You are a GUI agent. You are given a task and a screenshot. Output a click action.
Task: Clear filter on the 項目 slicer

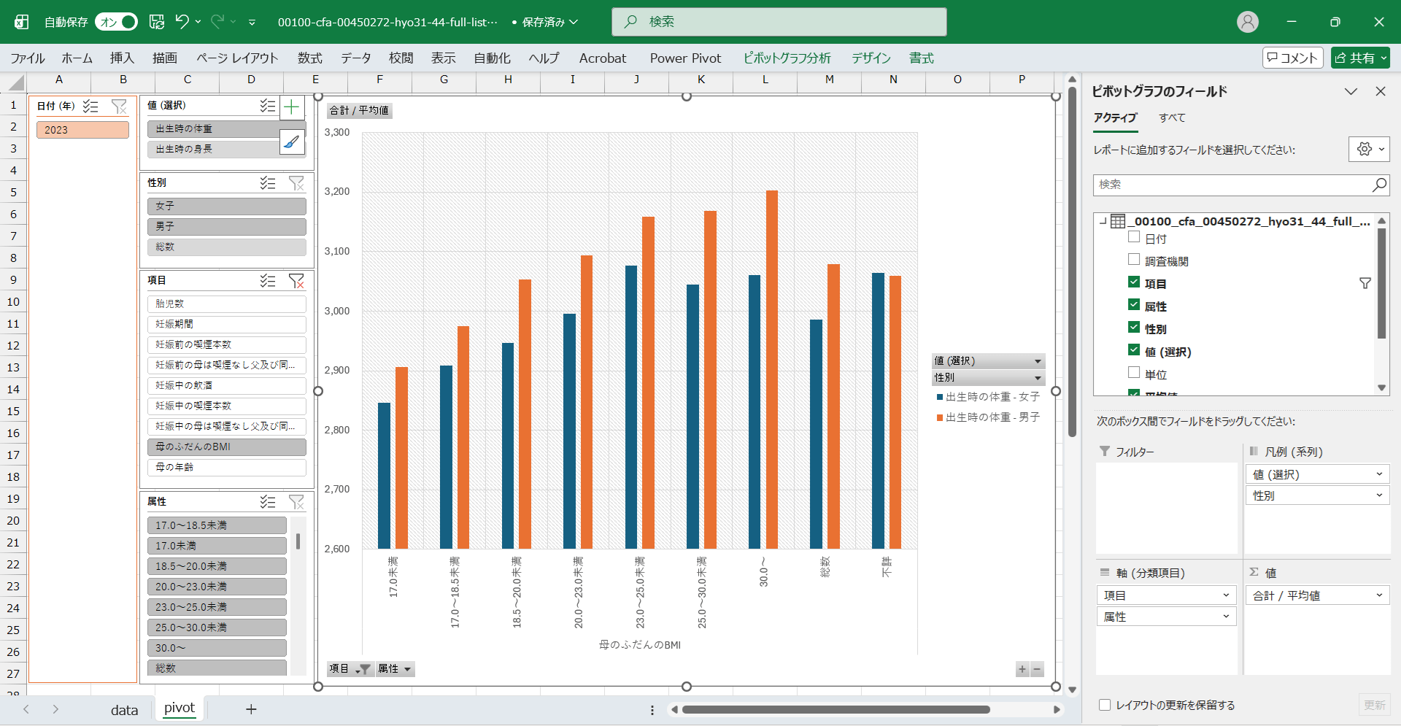pos(296,281)
